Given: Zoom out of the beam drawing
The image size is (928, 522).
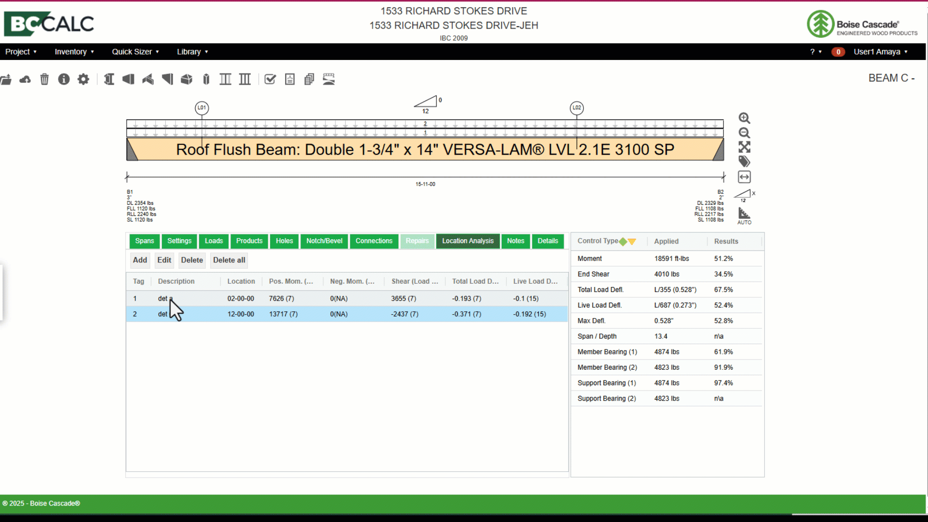Looking at the screenshot, I should click(x=744, y=133).
